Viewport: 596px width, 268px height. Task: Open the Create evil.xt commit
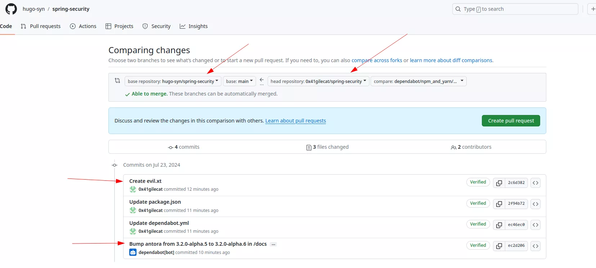click(x=145, y=181)
